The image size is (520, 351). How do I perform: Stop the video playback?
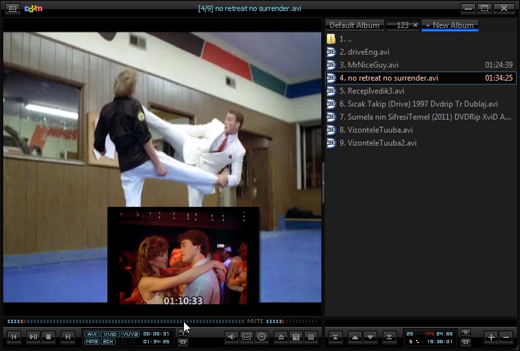[49, 337]
